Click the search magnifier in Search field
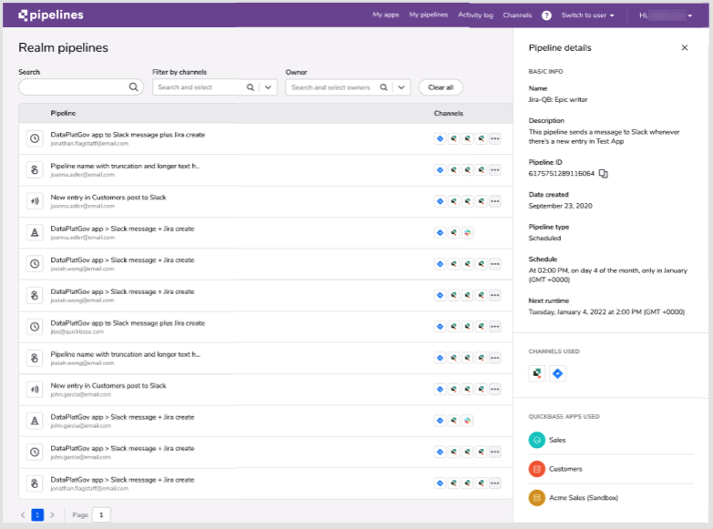The image size is (713, 529). [x=133, y=86]
